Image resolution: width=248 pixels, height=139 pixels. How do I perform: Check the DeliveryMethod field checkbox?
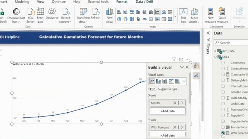click(223, 80)
